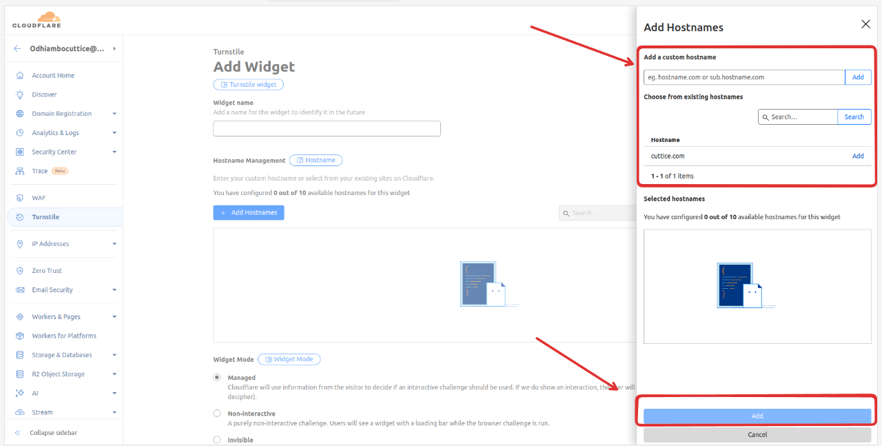The width and height of the screenshot is (882, 446).
Task: Focus the Widget name input field
Action: click(x=327, y=129)
